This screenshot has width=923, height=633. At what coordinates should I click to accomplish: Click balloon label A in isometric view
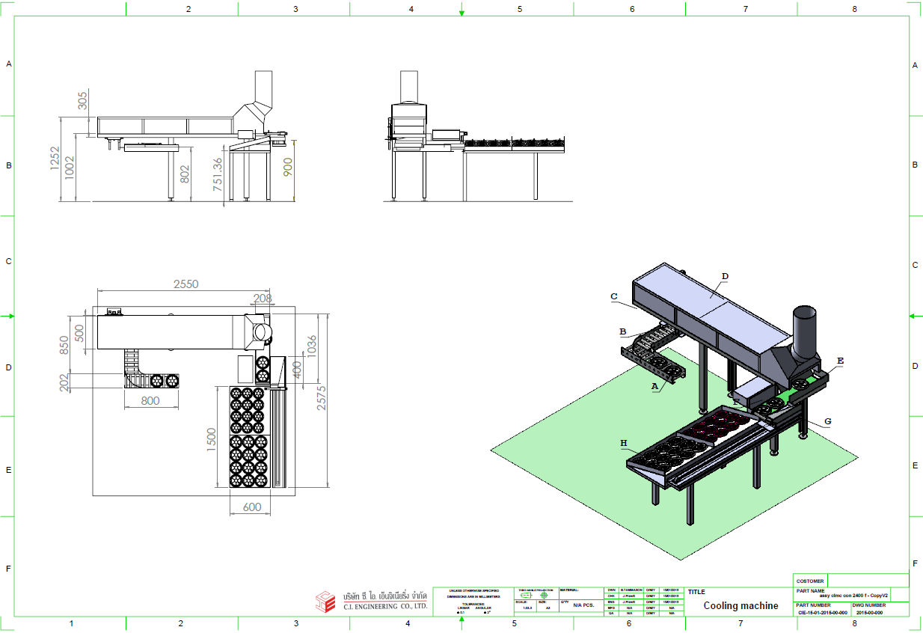(x=655, y=386)
